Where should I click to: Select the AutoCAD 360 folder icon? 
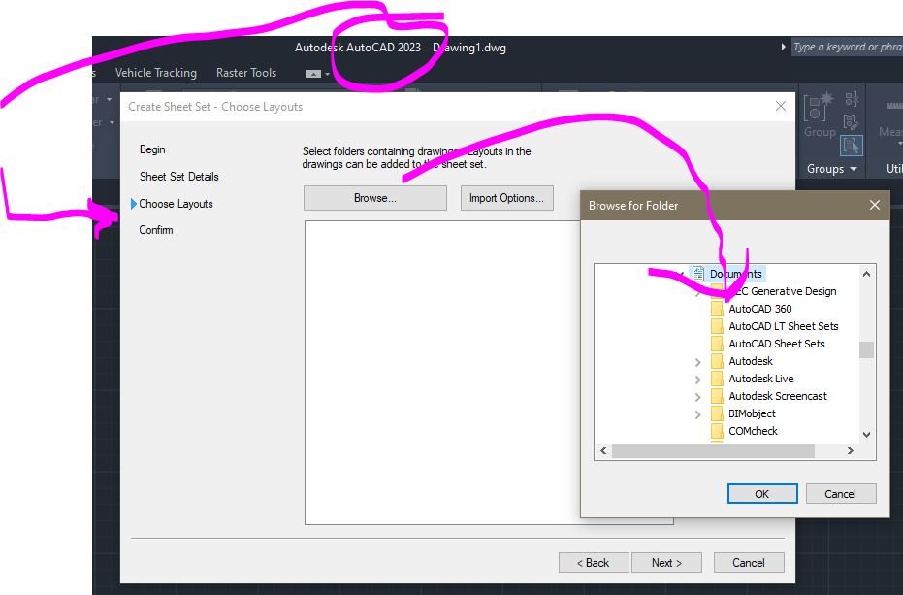(x=717, y=309)
